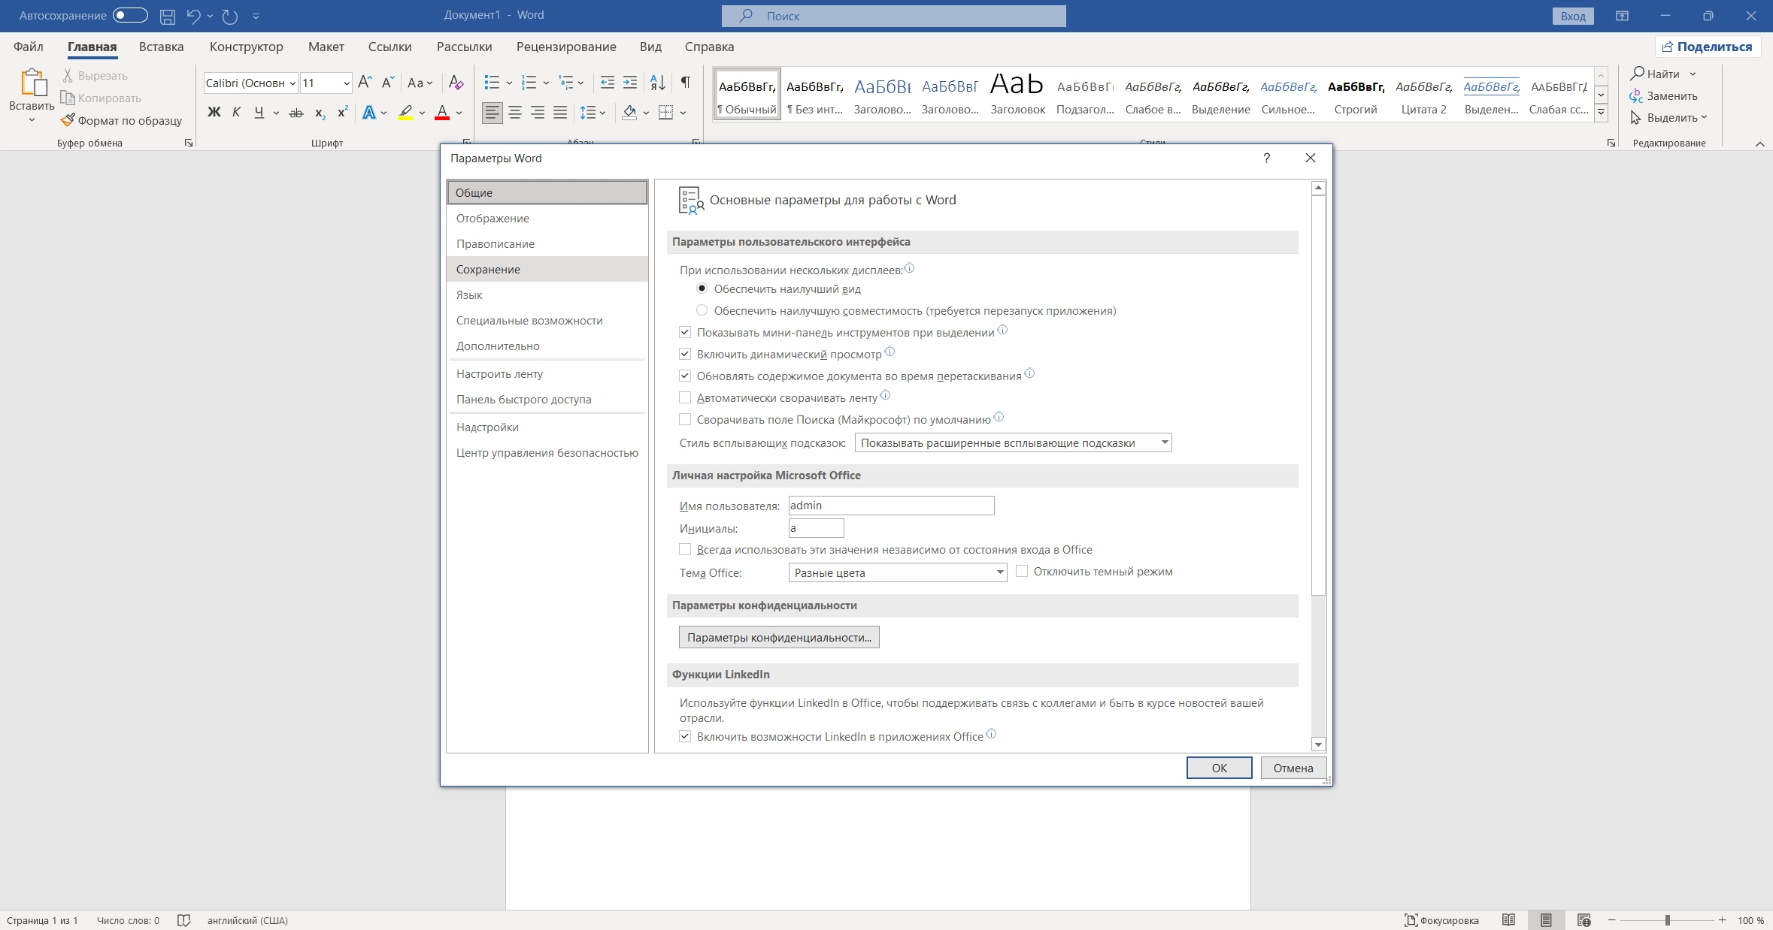Click the zoom slider in status bar
Viewport: 1773px width, 930px height.
[x=1667, y=920]
